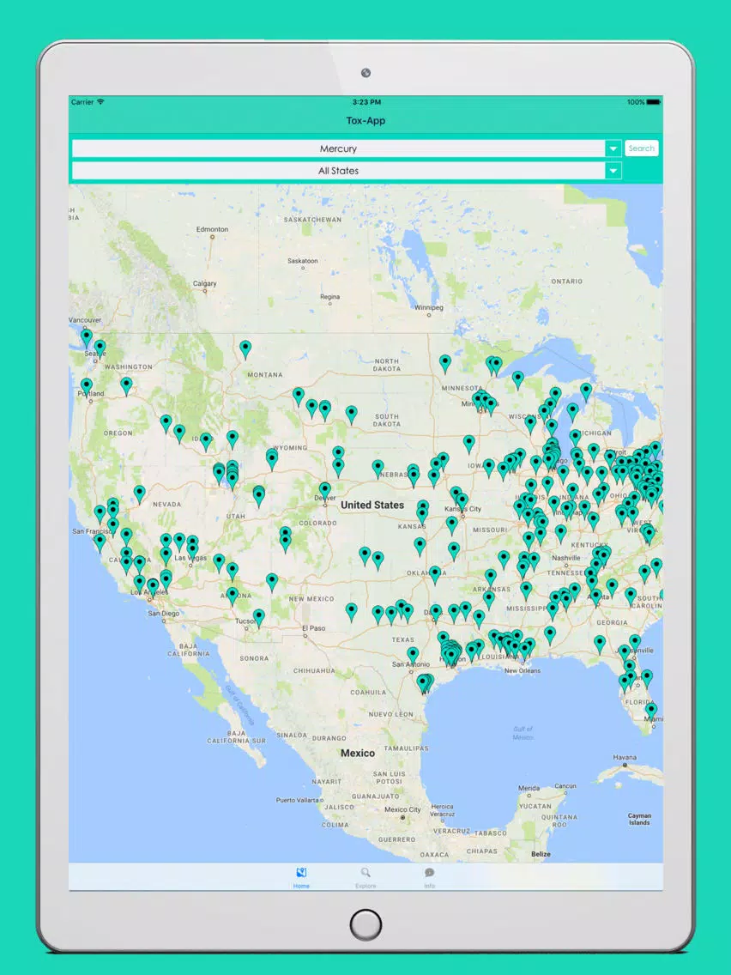Click the Tox-App title
The image size is (731, 975).
coord(365,121)
